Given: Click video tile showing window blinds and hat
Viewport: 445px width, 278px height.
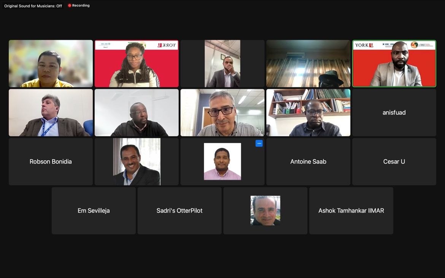Looking at the screenshot, I should [308, 63].
